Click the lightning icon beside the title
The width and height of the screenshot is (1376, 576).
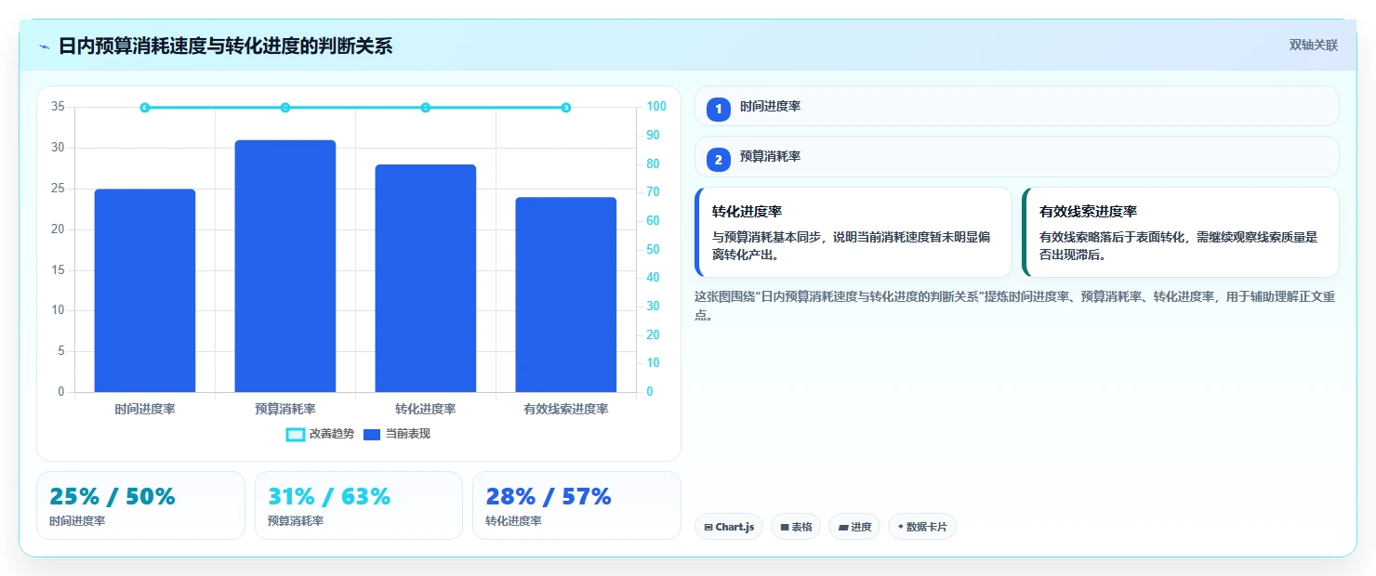click(45, 46)
